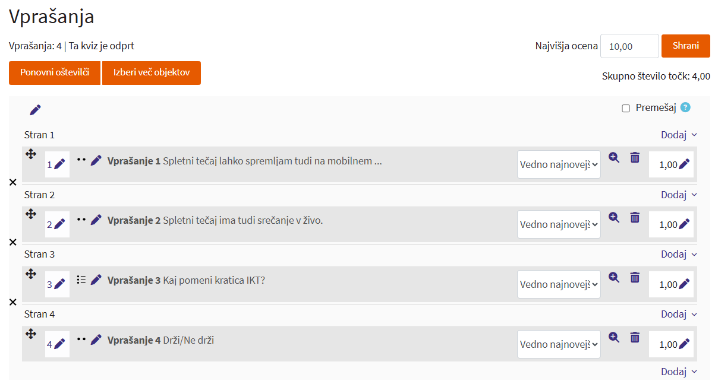Screen dimensions: 715x387
Task: Preview Vprašanje 2 with magnifier icon
Action: click(x=614, y=217)
